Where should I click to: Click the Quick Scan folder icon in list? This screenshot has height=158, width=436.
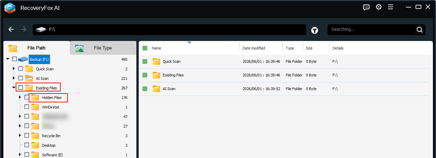[156, 61]
